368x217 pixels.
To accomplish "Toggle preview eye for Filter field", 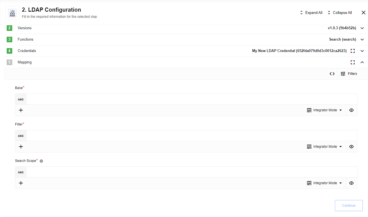I will pos(351,147).
